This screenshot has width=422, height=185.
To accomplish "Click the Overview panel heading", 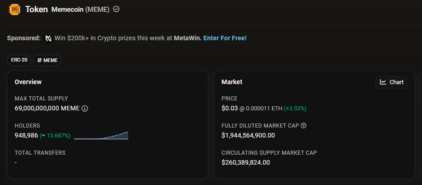I will point(28,82).
